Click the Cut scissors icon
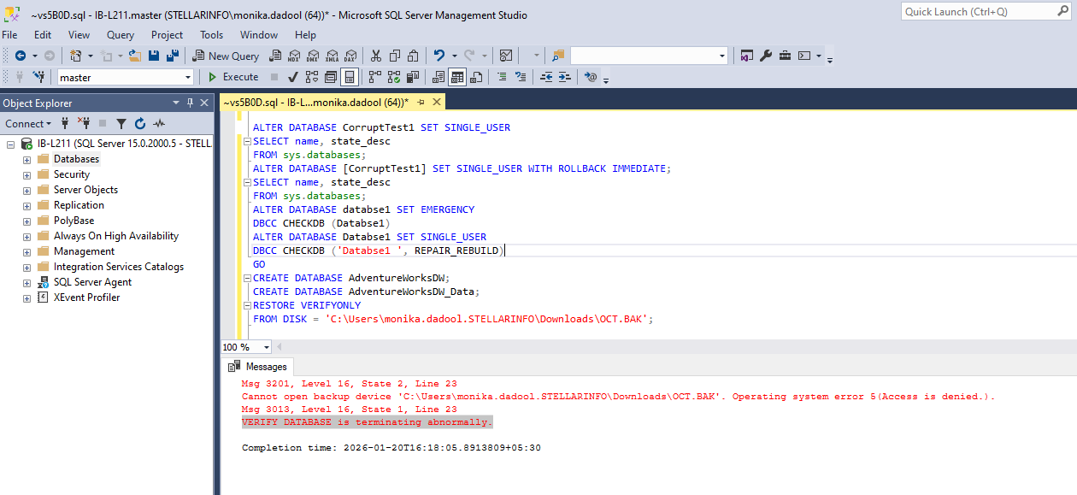This screenshot has height=495, width=1077. coord(375,56)
